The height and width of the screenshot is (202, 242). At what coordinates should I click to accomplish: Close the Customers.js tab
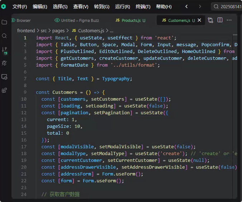(x=199, y=20)
